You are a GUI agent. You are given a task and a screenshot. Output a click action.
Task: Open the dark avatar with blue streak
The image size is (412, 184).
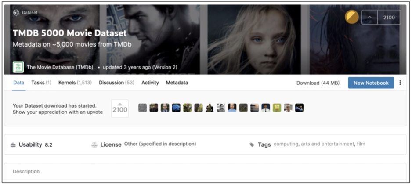[299, 108]
